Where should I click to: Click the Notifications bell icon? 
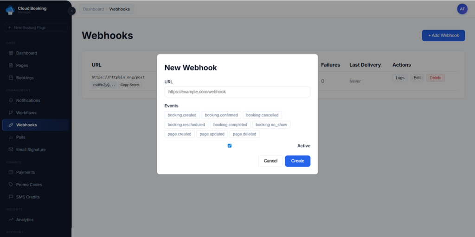11,100
